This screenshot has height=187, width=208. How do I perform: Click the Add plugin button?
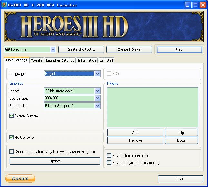tap(135, 132)
